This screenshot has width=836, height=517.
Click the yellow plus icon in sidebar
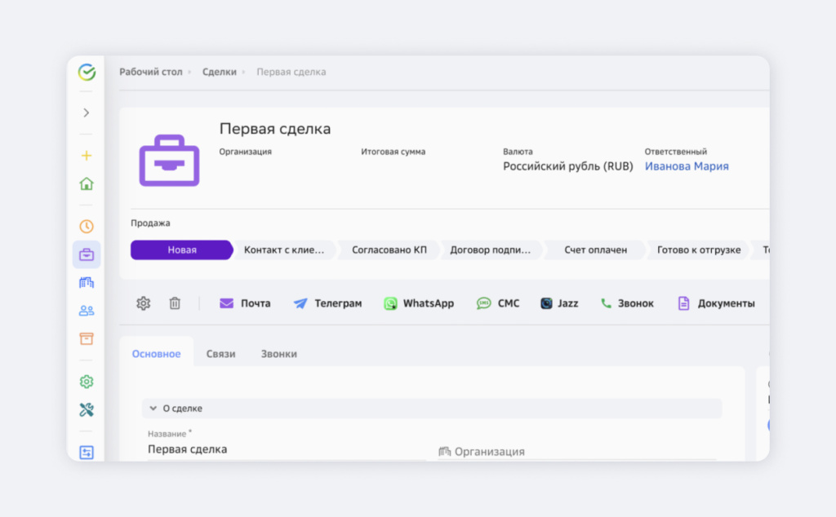click(87, 156)
